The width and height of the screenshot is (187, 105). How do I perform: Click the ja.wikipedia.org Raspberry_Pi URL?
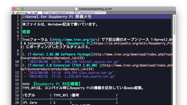[x=132, y=43]
